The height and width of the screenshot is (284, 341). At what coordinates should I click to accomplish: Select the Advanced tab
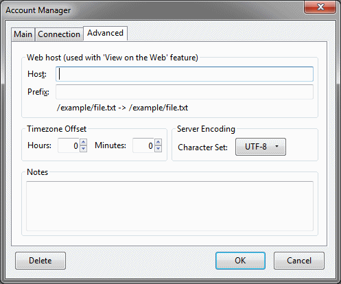[x=105, y=34]
